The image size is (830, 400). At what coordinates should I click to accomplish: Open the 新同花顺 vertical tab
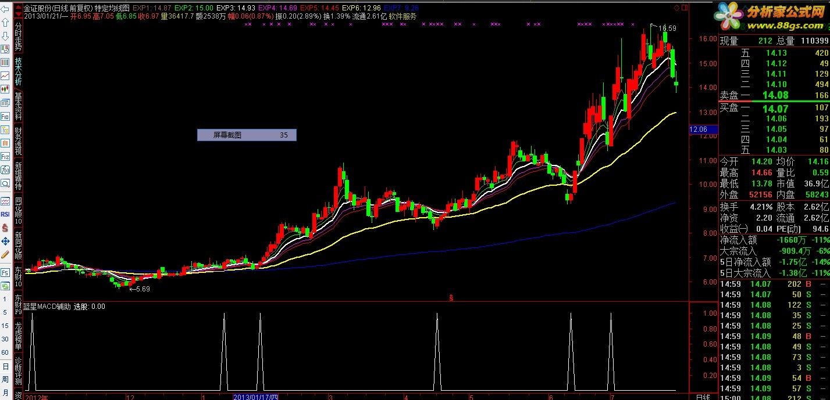[x=18, y=246]
